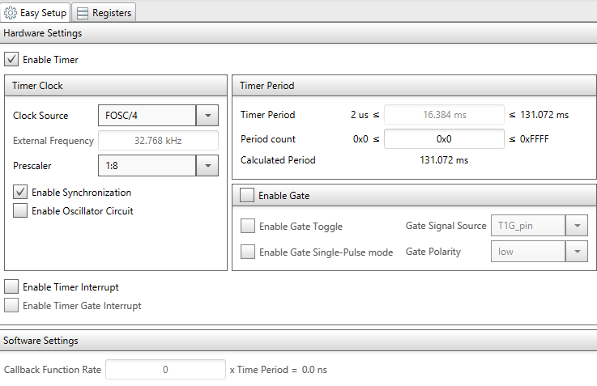Open the Gate Signal Source dropdown
Image resolution: width=597 pixels, height=386 pixels.
pos(577,227)
